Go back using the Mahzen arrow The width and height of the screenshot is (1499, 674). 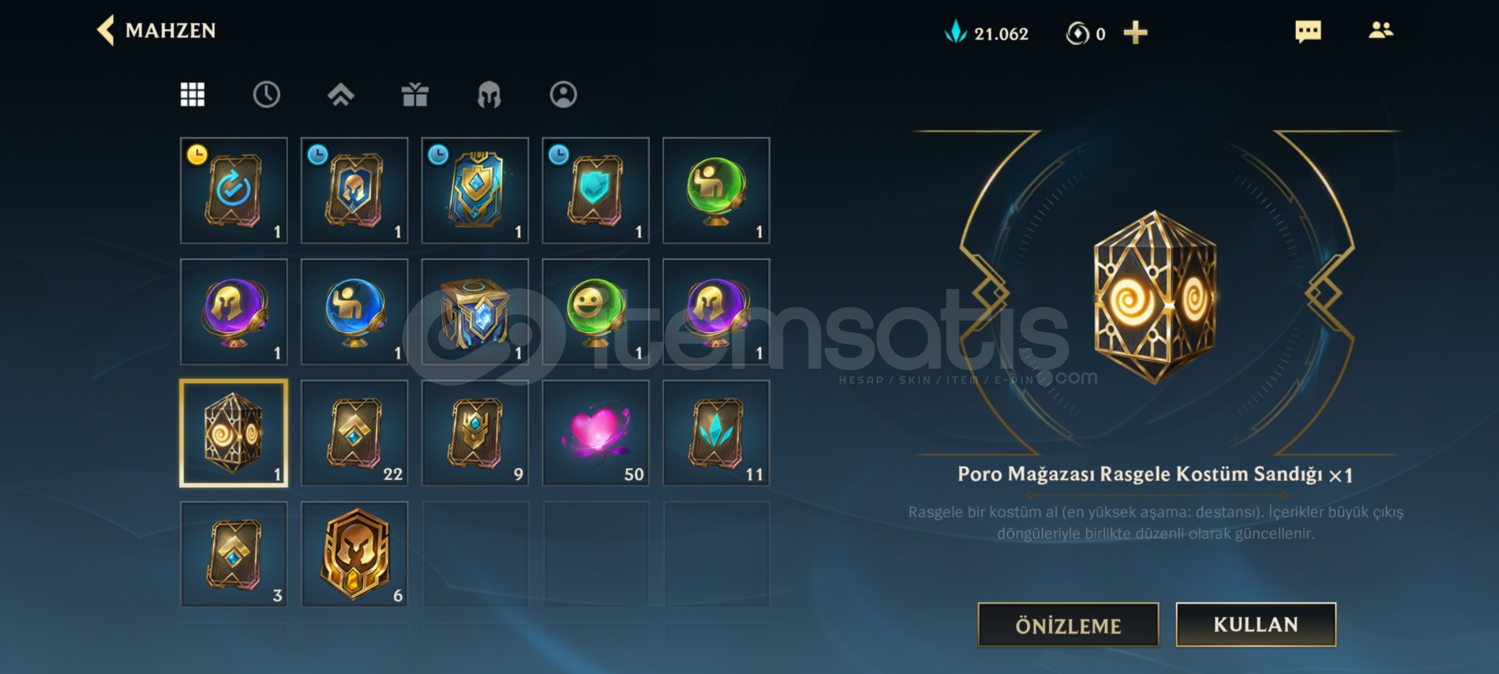pos(106,30)
